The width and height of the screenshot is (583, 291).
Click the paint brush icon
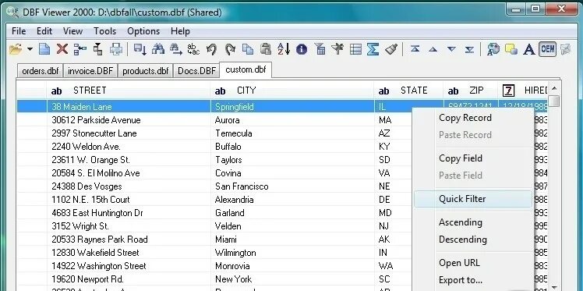pos(391,49)
